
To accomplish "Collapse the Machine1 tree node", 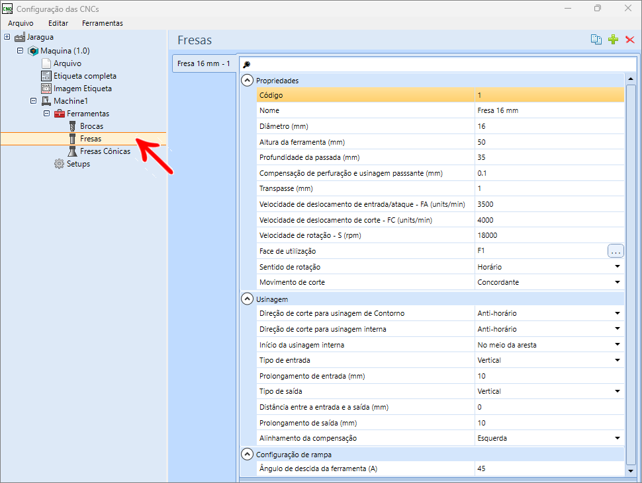I will 34,100.
